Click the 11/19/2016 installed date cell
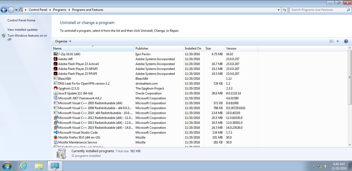The width and height of the screenshot is (352, 171). pos(192,98)
